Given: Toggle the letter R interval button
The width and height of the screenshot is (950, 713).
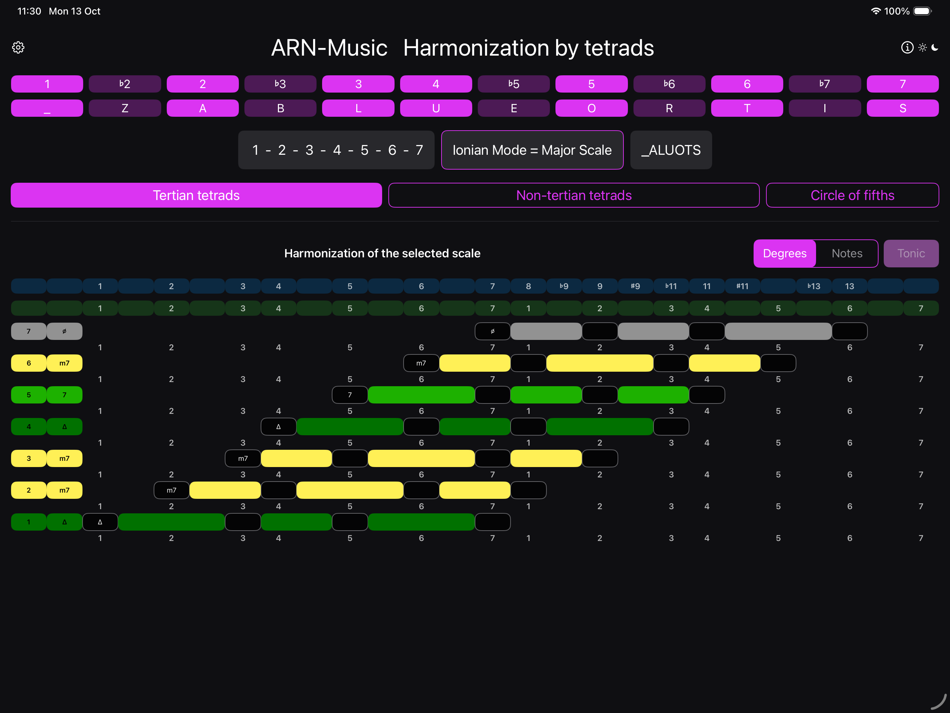Looking at the screenshot, I should [669, 108].
